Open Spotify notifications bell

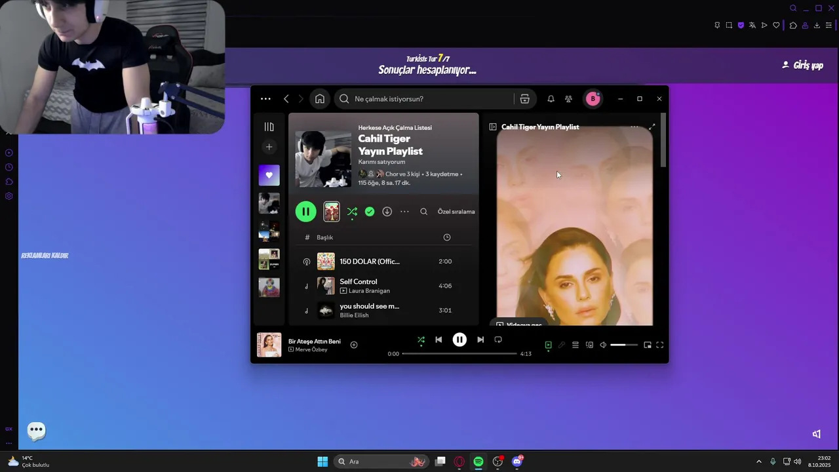[x=551, y=99]
